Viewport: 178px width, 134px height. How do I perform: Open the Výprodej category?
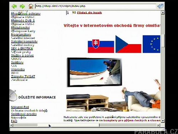[x=18, y=69]
